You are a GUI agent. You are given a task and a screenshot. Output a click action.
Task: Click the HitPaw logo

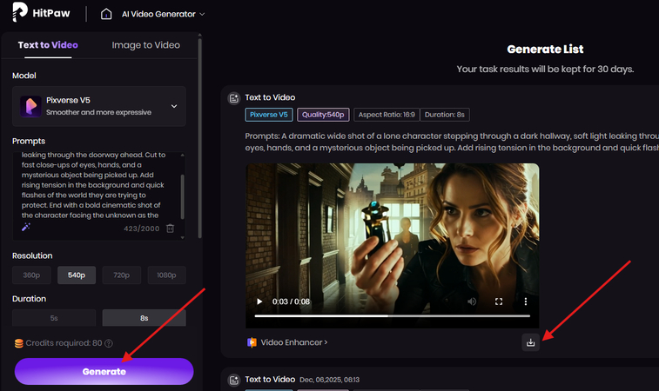[41, 12]
